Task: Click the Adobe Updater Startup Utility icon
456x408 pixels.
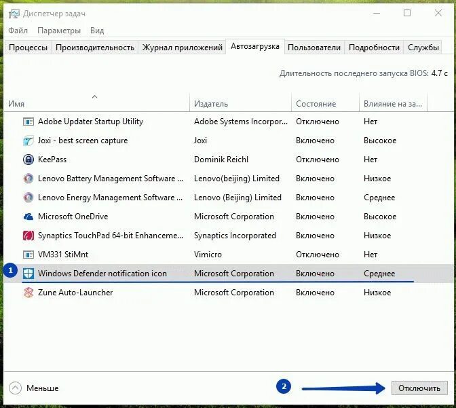Action: pyautogui.click(x=28, y=122)
